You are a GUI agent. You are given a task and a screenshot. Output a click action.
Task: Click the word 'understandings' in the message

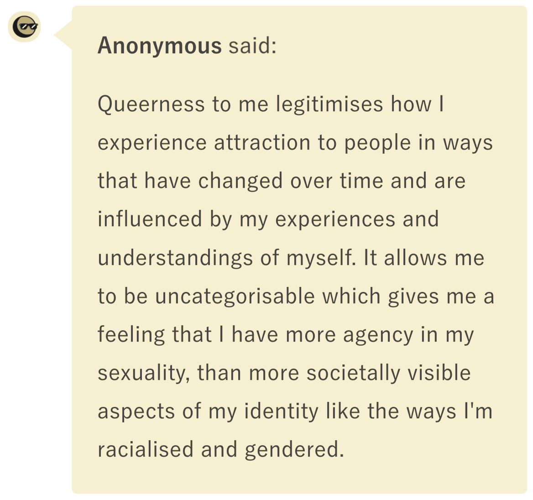[x=175, y=258]
